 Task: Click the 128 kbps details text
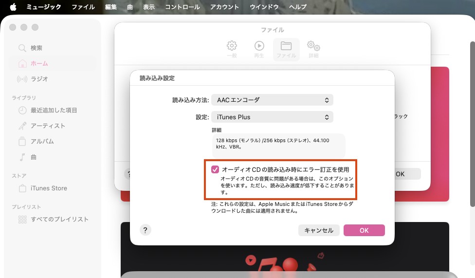coord(273,144)
